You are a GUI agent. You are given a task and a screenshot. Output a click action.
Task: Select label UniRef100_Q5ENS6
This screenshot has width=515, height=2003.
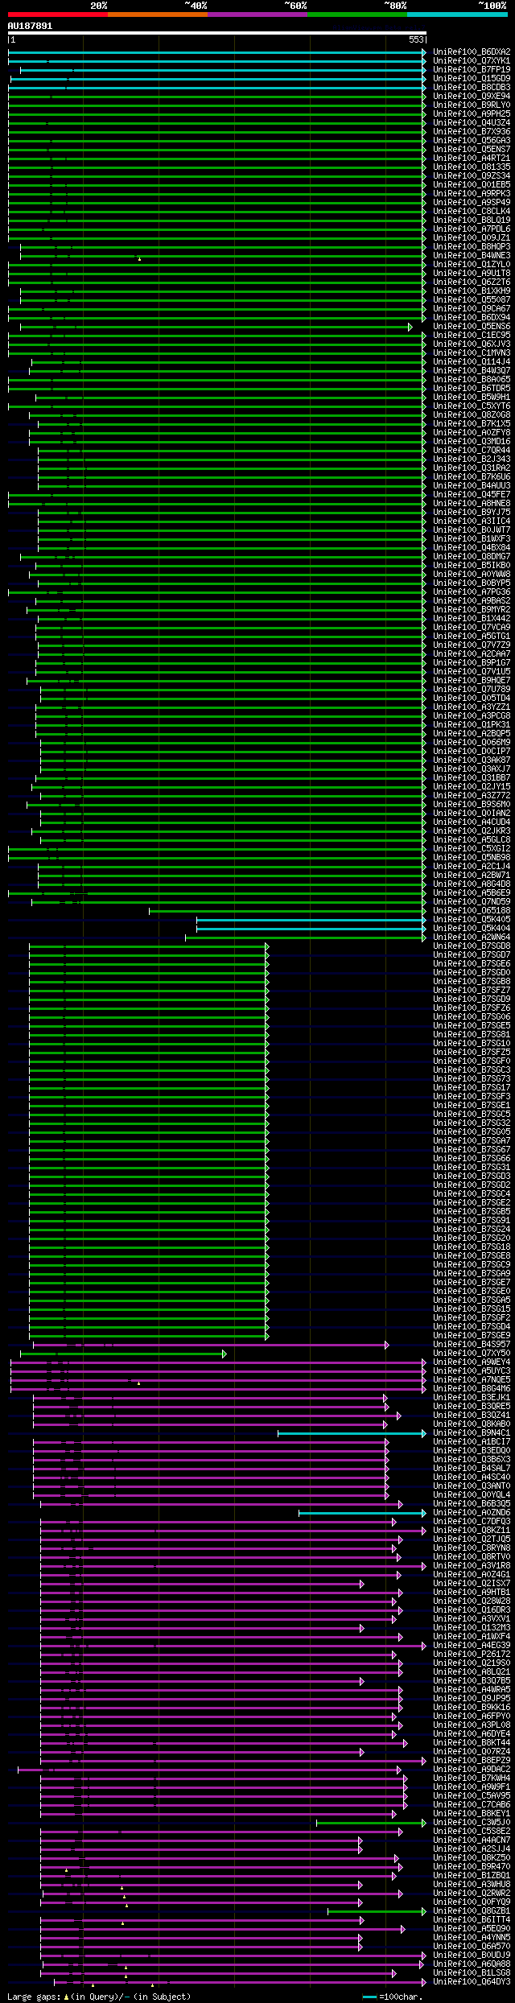click(x=472, y=326)
